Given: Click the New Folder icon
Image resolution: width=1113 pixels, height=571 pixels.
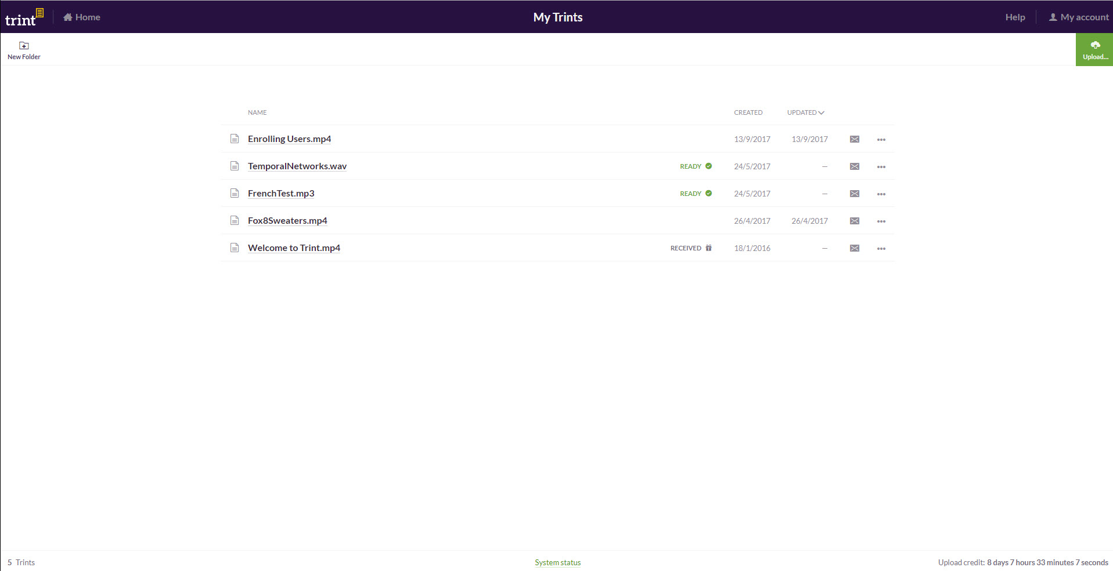Looking at the screenshot, I should point(24,46).
